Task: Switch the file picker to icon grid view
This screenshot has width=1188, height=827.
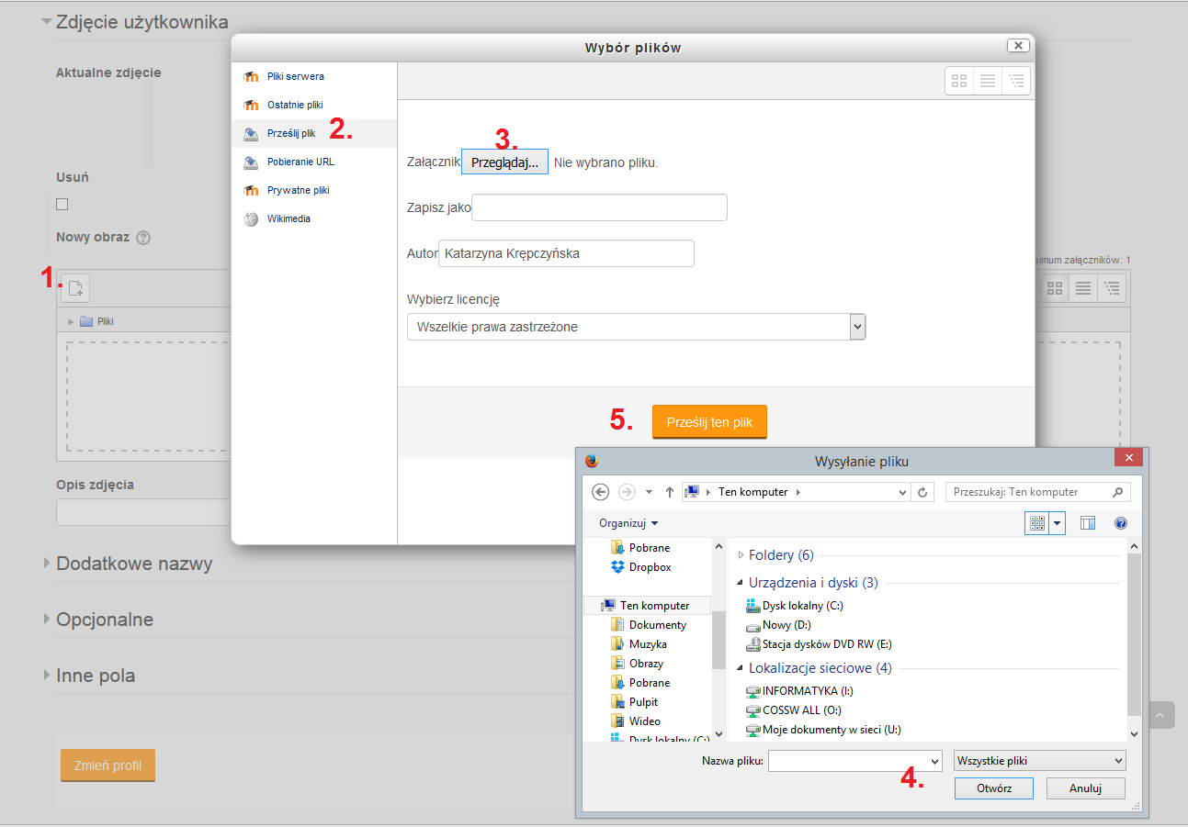Action: click(959, 81)
